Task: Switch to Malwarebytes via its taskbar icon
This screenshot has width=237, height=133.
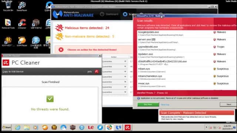Action: click(118, 127)
